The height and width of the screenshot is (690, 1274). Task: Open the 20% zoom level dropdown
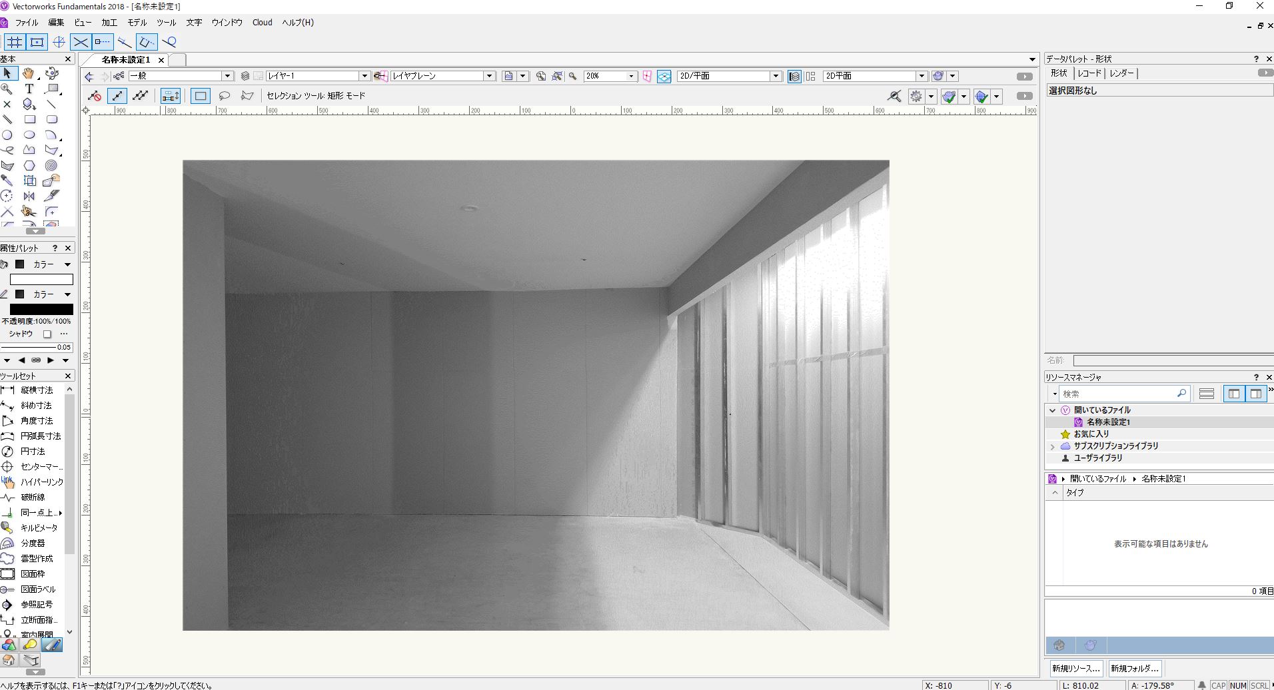(630, 76)
